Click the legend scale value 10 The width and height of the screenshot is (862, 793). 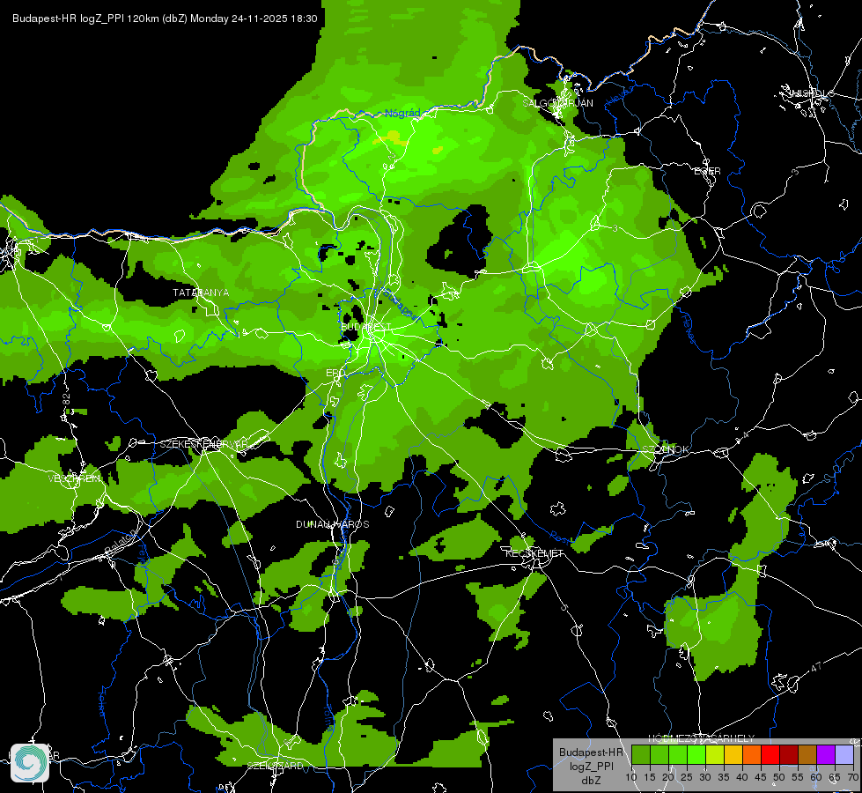click(631, 777)
